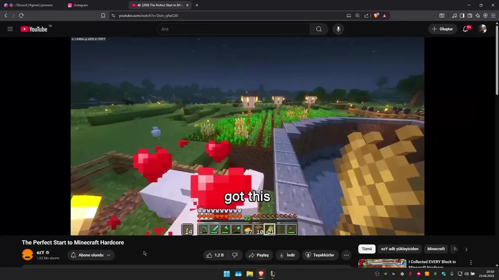This screenshot has width=499, height=280.
Task: Open I Collected EVERY Block video thumbnail
Action: coord(382,263)
